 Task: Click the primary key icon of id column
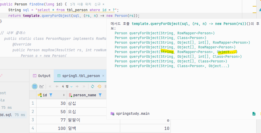point(40,95)
